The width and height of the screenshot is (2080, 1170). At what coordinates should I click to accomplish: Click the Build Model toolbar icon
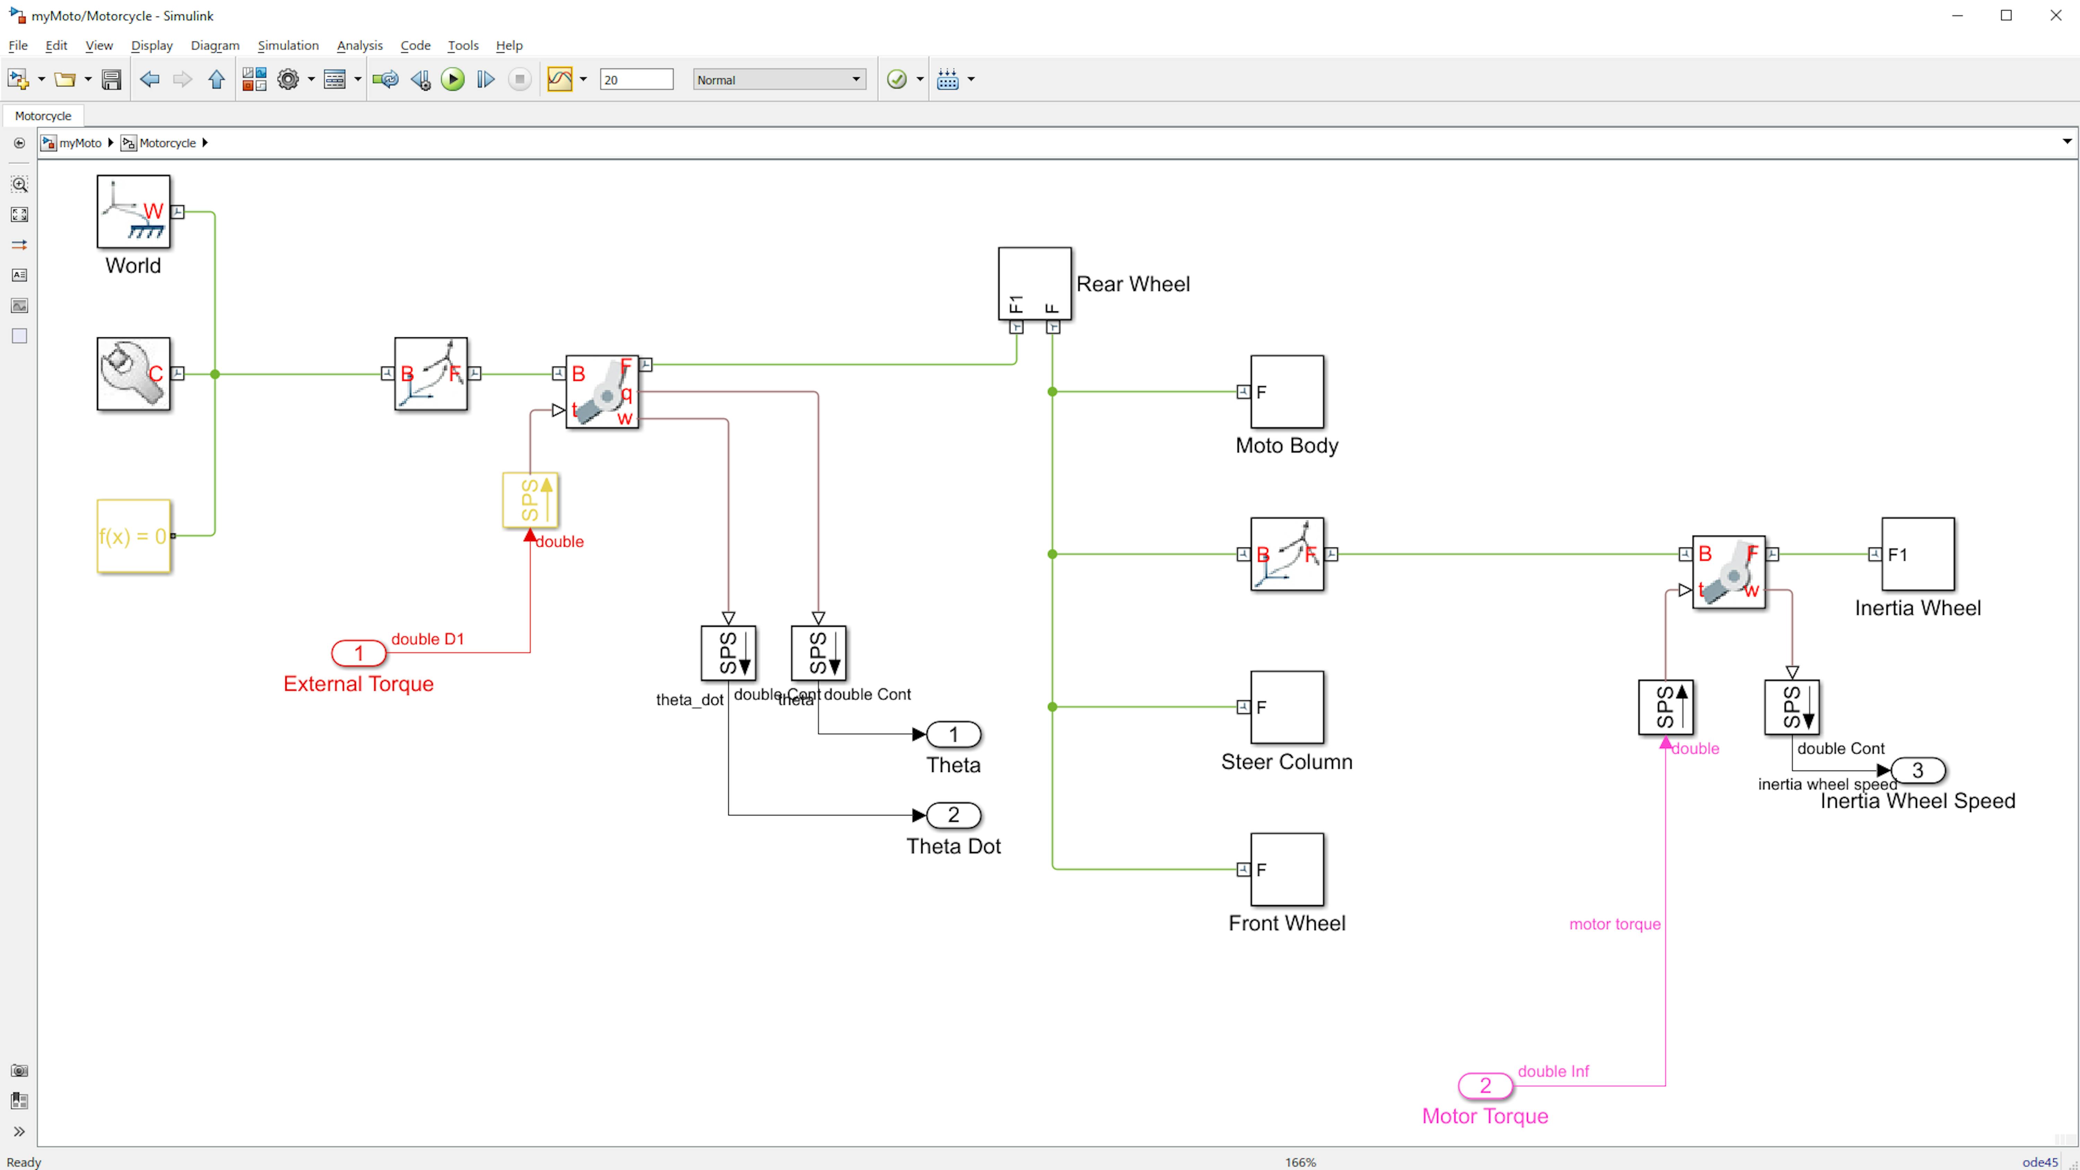pos(948,79)
